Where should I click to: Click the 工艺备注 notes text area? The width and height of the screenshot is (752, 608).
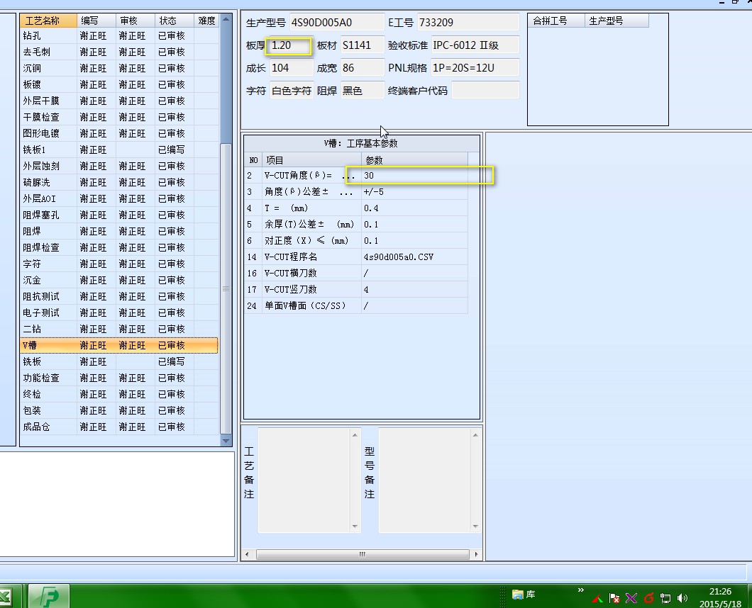click(304, 480)
